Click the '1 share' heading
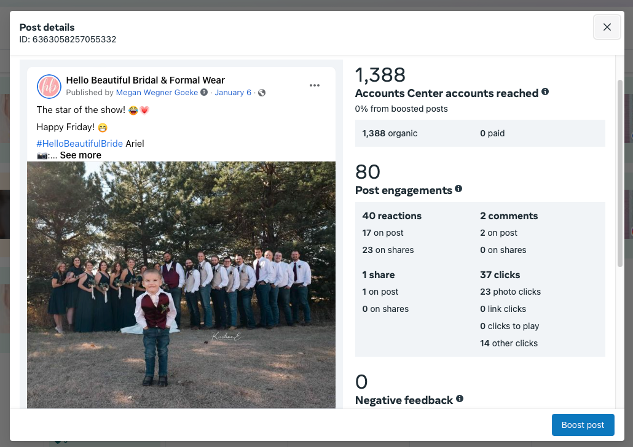This screenshot has height=447, width=633. tap(379, 274)
